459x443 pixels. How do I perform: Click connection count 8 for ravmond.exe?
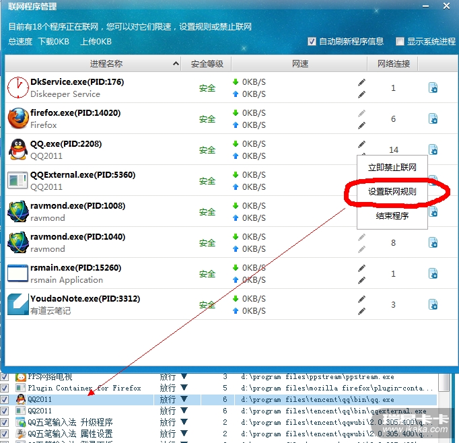[x=393, y=243]
